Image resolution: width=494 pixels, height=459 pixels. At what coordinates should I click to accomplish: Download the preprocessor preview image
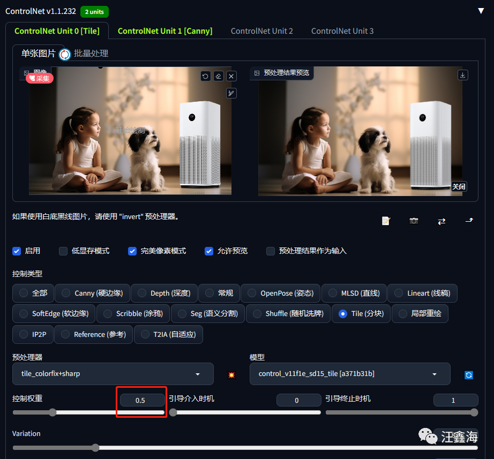click(x=462, y=76)
